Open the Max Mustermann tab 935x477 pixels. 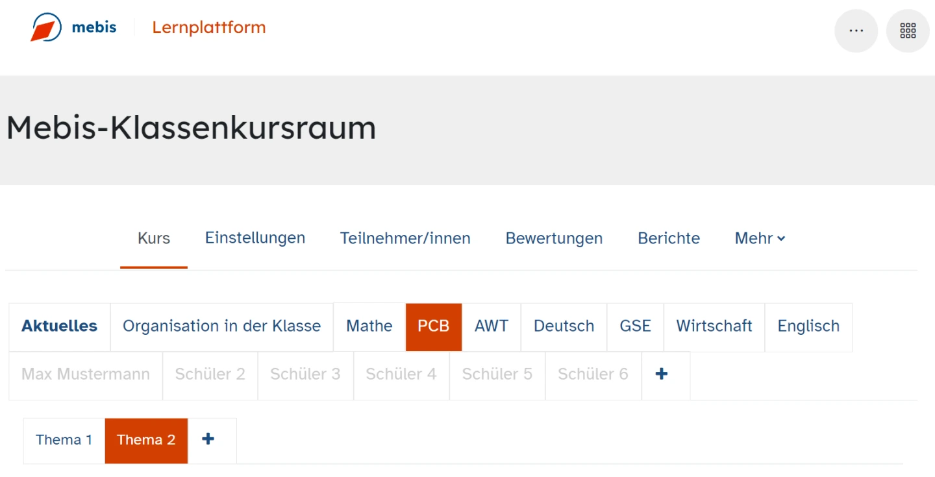pyautogui.click(x=86, y=374)
